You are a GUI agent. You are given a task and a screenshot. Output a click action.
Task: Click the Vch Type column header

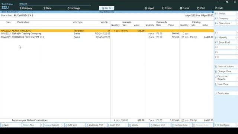tap(77, 22)
